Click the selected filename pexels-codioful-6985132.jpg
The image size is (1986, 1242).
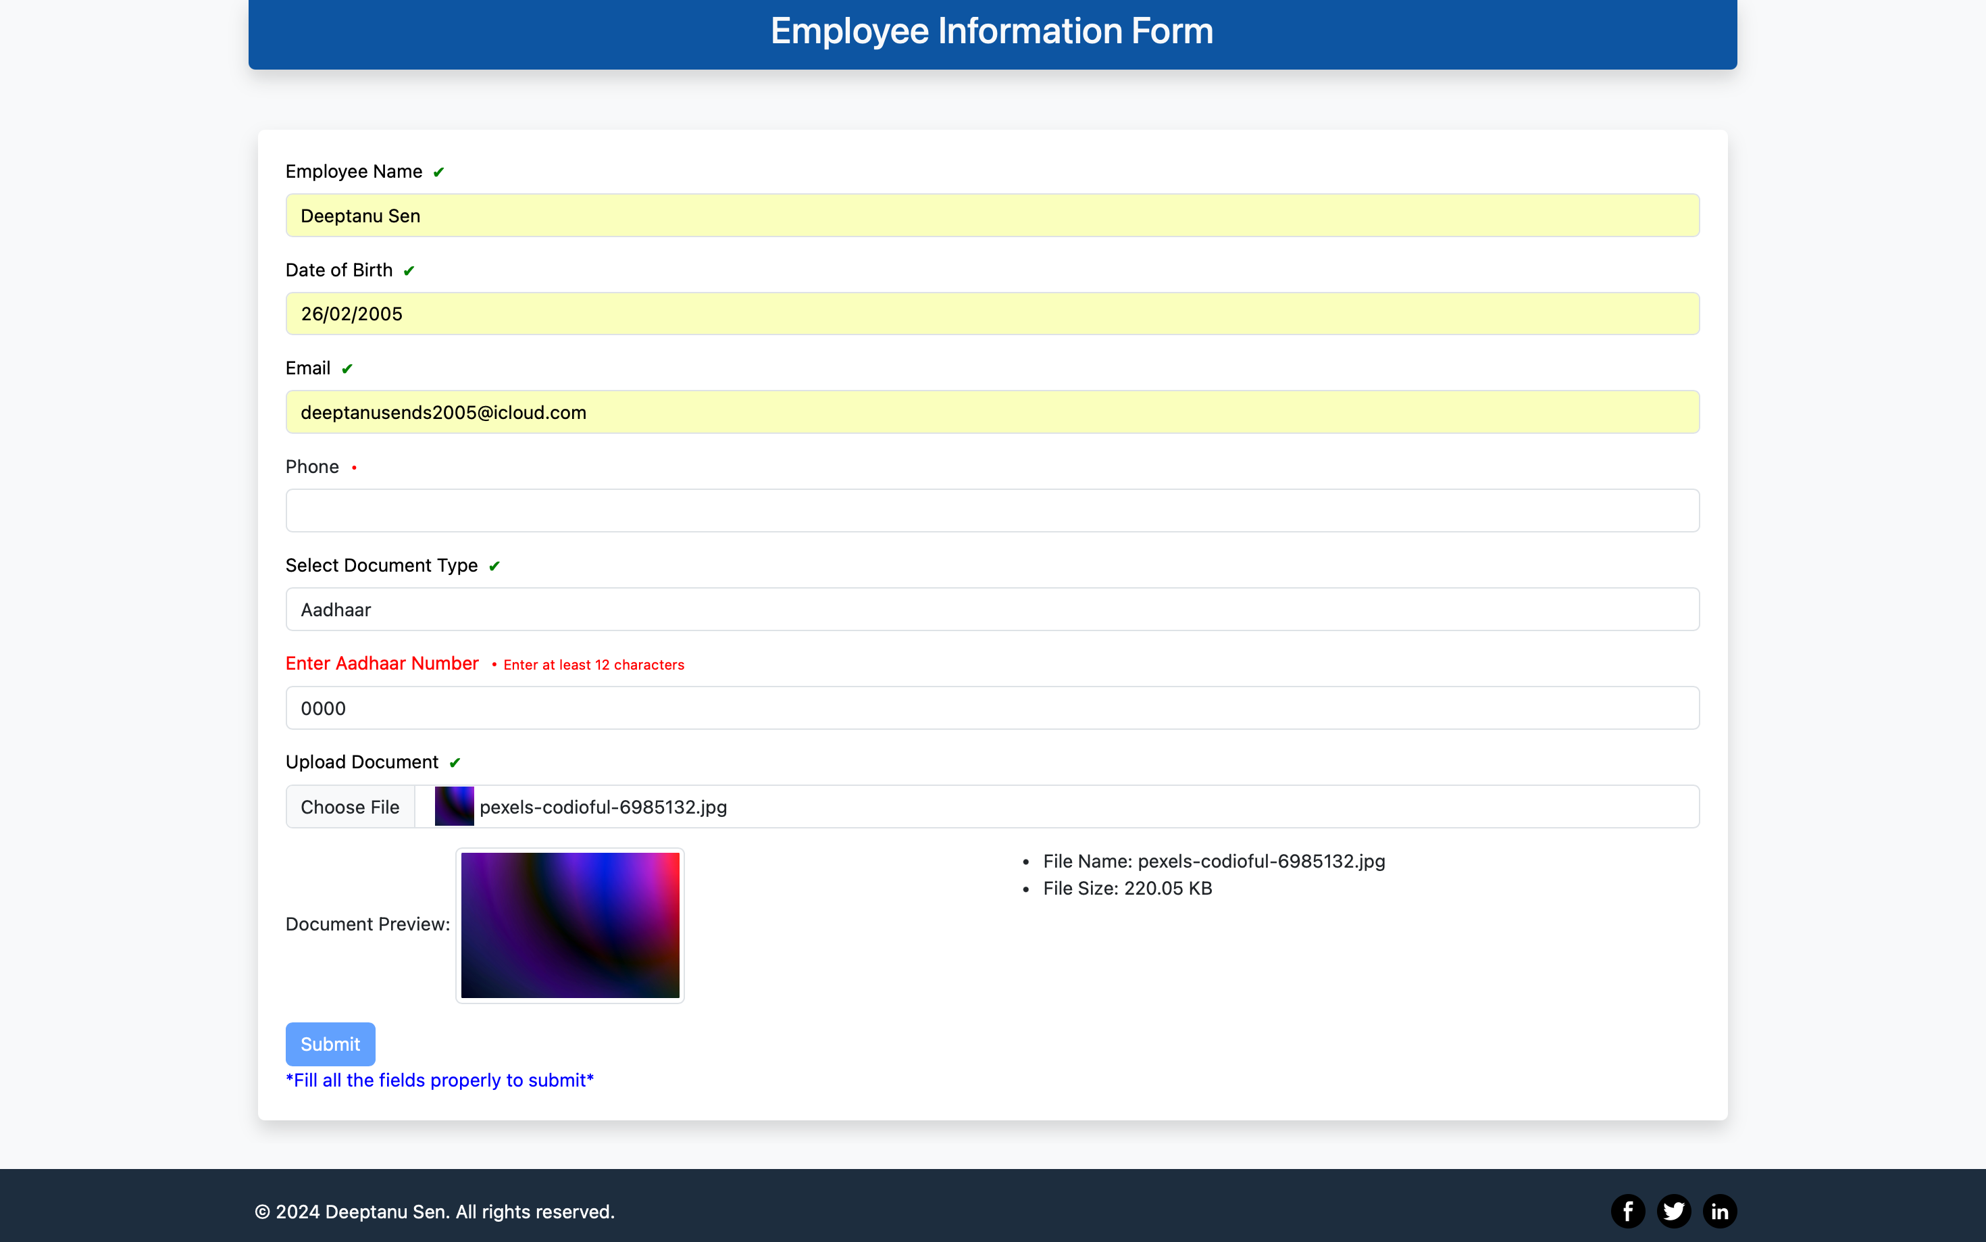click(x=603, y=807)
